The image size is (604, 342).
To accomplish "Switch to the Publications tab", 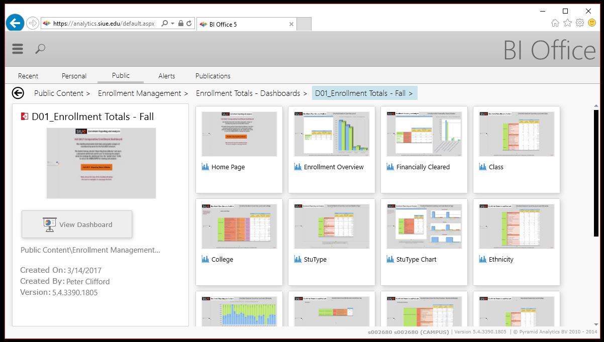I will tap(213, 76).
